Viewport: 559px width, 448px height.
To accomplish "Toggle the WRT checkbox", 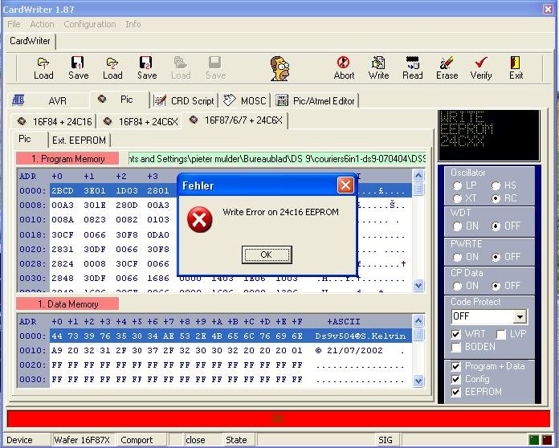I will [x=456, y=334].
